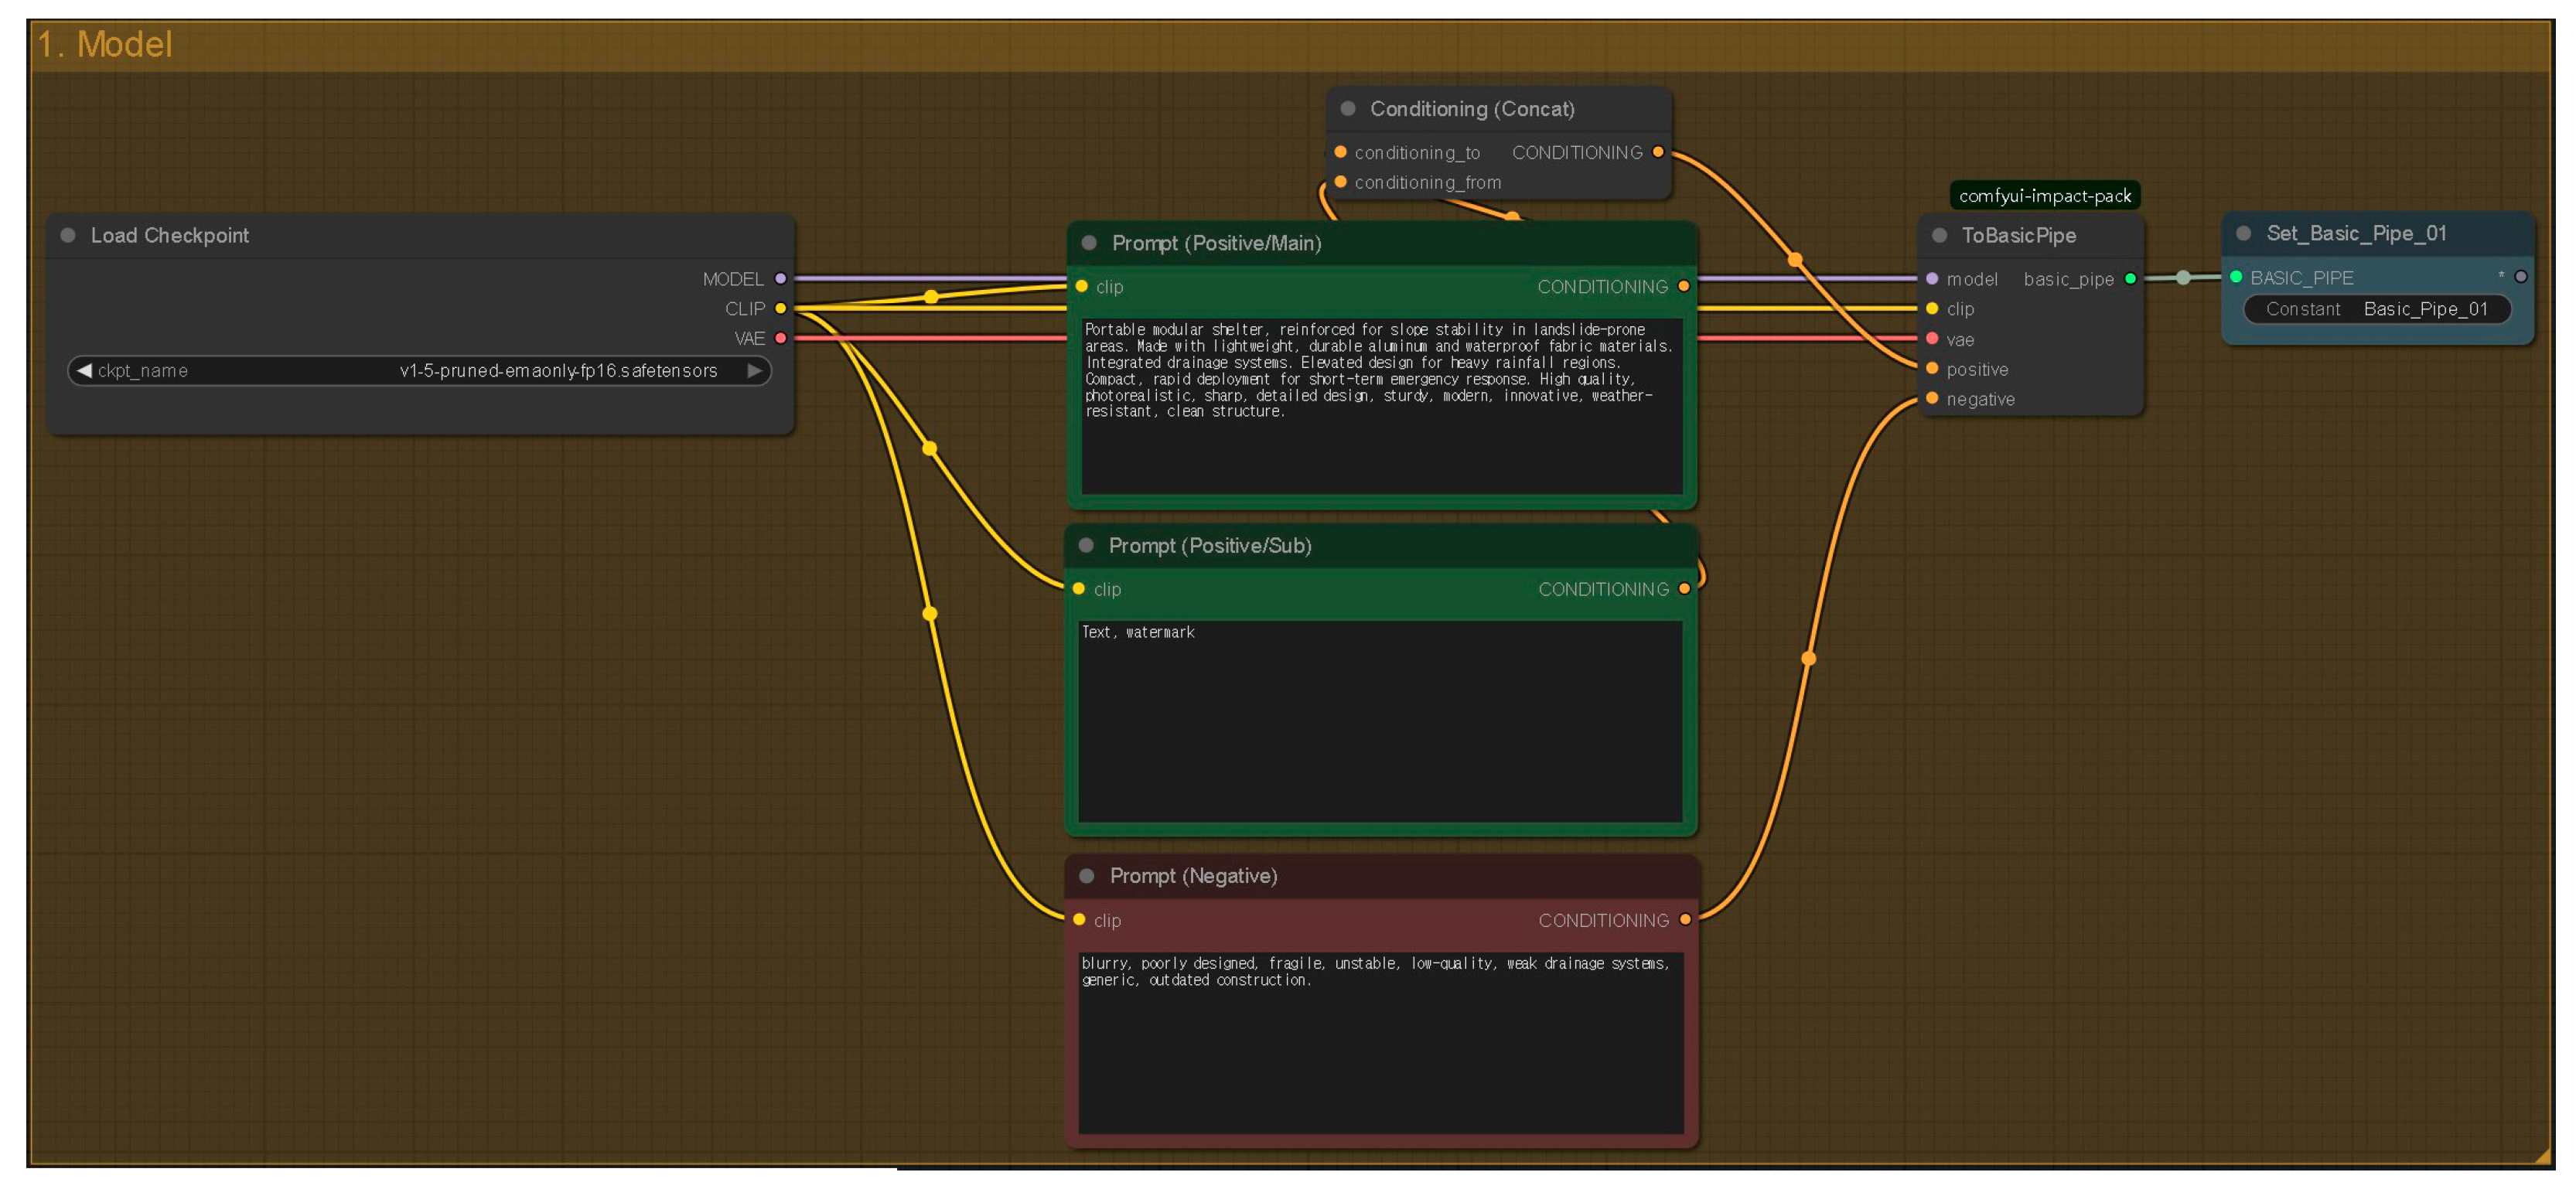Click the basic_pipe output socket on ToBasicPipe
The height and width of the screenshot is (1196, 2576).
pos(2131,279)
